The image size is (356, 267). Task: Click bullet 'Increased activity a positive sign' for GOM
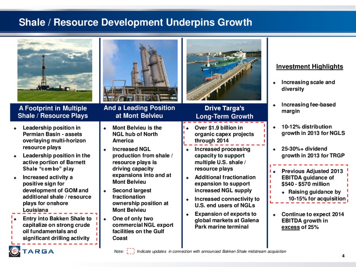57,194
